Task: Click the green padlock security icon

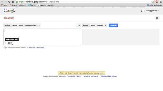Action: click(17, 2)
